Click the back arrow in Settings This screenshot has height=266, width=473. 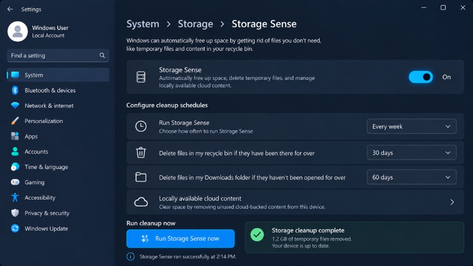pyautogui.click(x=10, y=9)
